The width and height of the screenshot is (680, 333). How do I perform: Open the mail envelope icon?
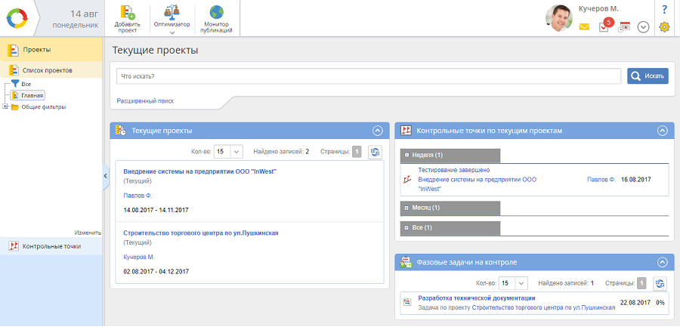coord(584,26)
